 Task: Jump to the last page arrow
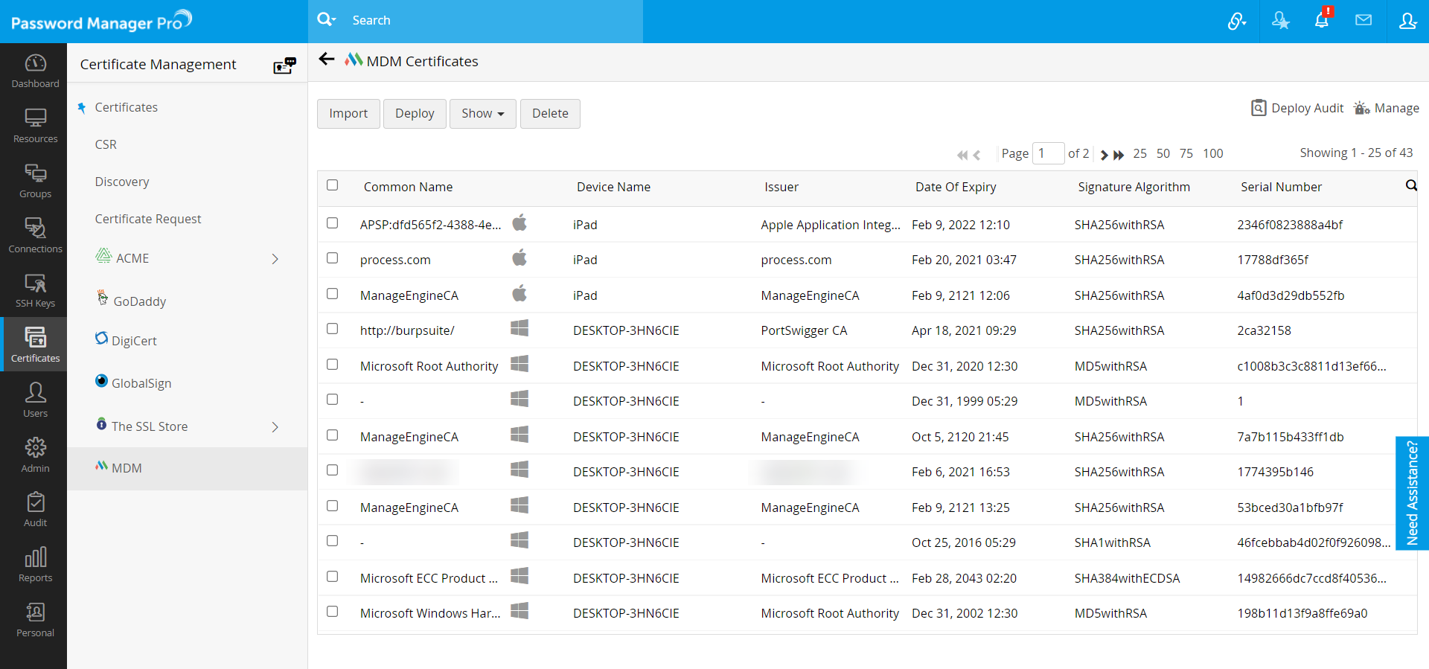pos(1119,155)
